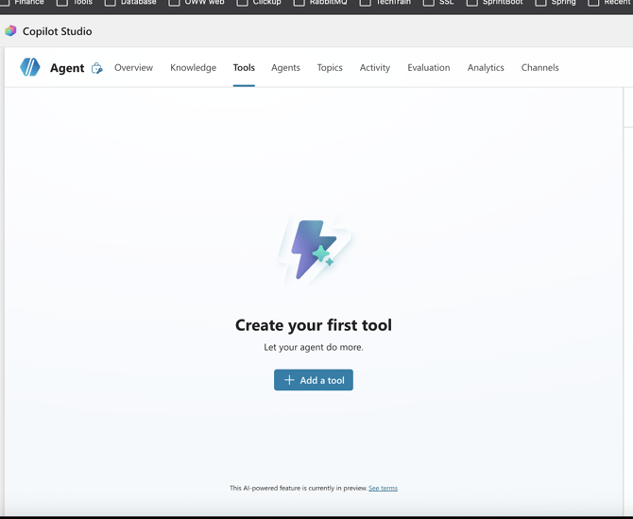Image resolution: width=633 pixels, height=519 pixels.
Task: Switch to the Overview tab
Action: click(x=133, y=68)
